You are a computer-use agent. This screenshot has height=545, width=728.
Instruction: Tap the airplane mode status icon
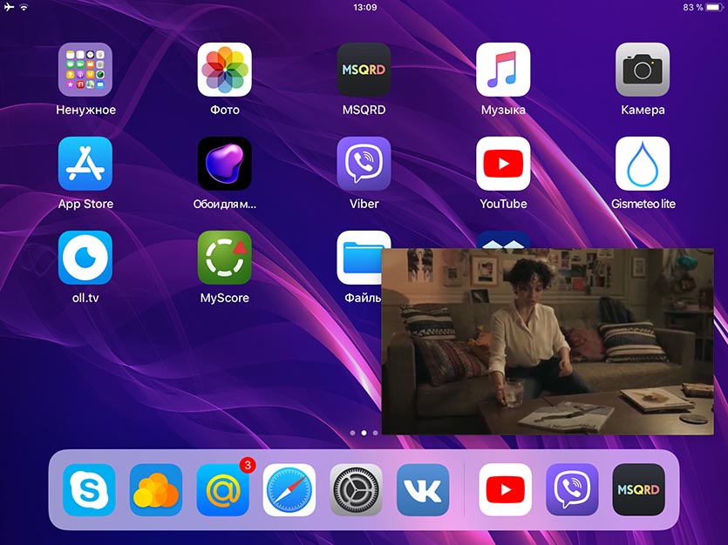coord(9,7)
